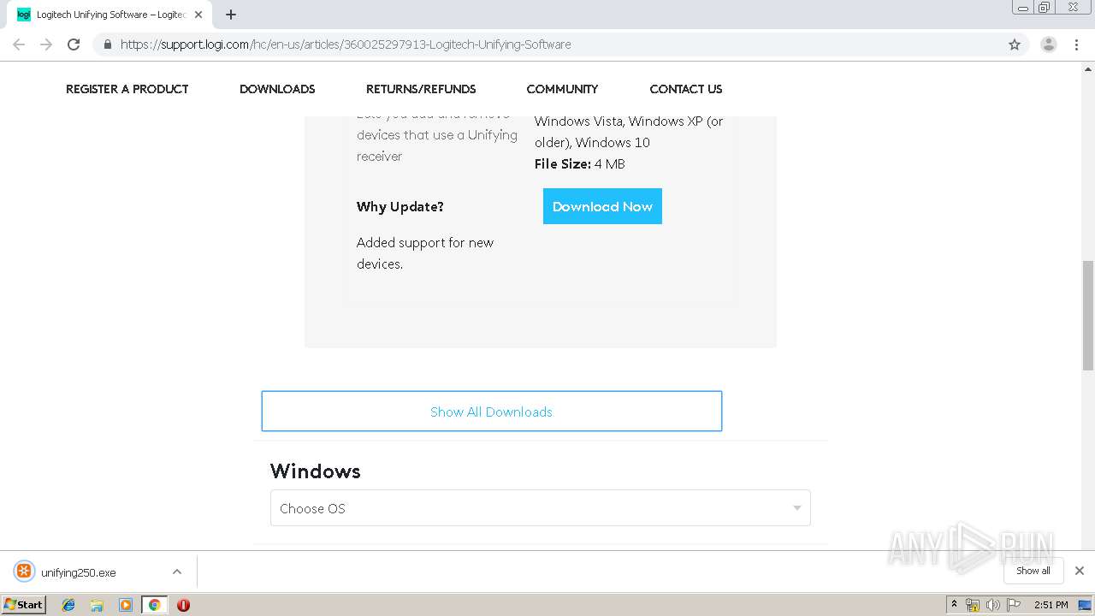
Task: Open the Chrome profile avatar menu
Action: [x=1049, y=44]
